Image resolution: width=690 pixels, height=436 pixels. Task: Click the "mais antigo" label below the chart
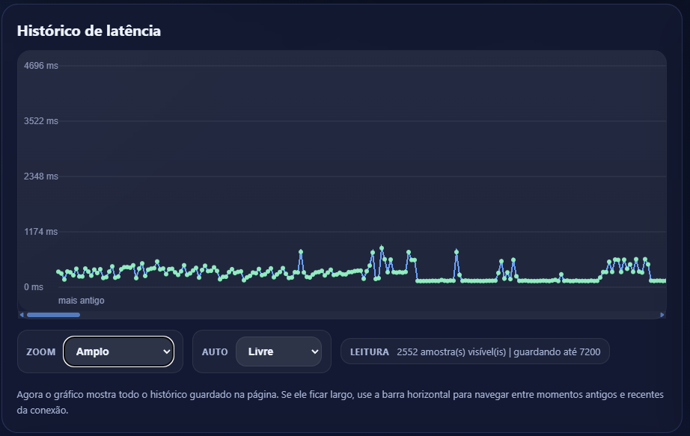[x=82, y=301]
